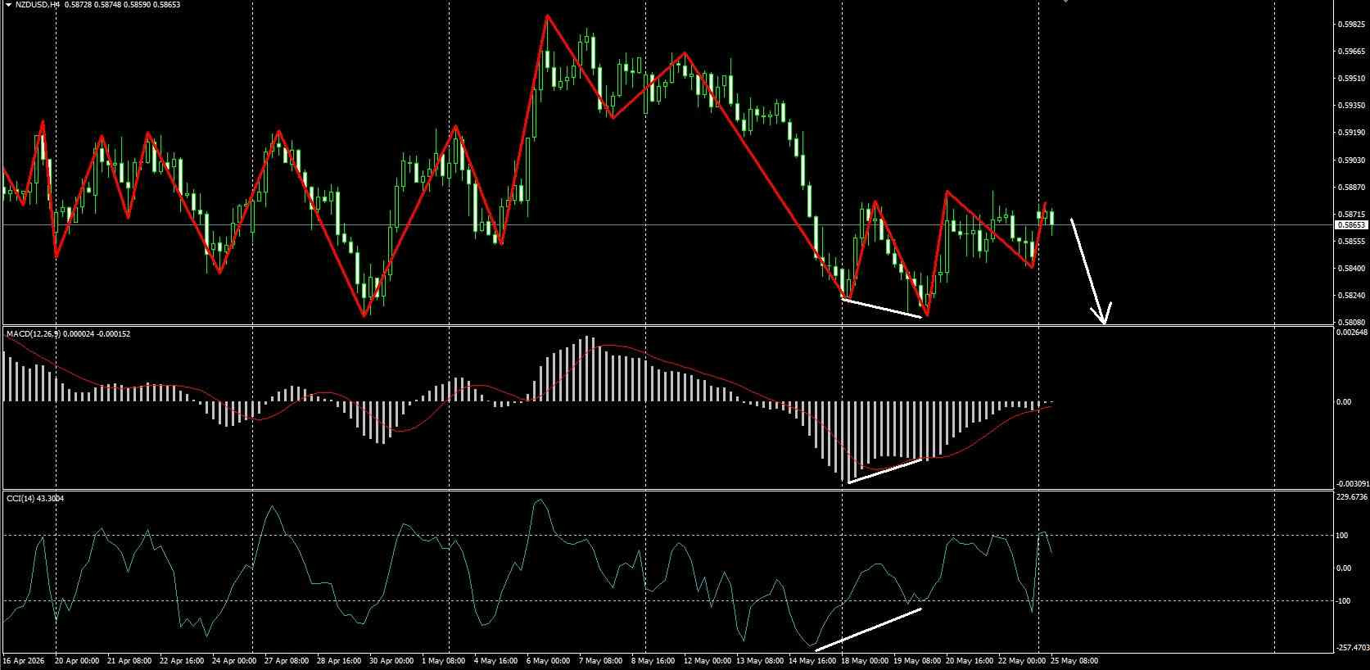Click the MACD scale value -0.003091
This screenshot has height=670, width=1370.
pyautogui.click(x=1352, y=485)
